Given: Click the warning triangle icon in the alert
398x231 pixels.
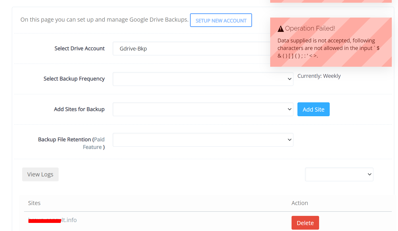Looking at the screenshot, I should tap(281, 28).
